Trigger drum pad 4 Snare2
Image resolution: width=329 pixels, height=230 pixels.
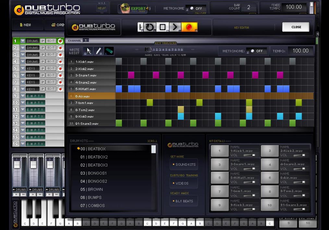click(x=270, y=165)
